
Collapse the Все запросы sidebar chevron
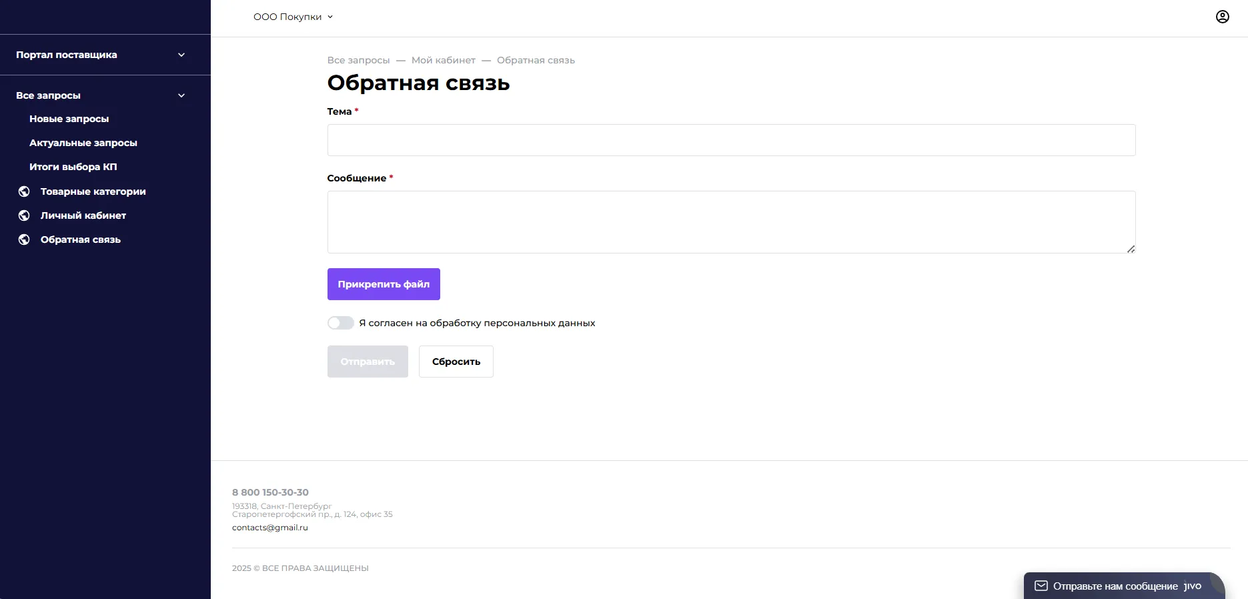tap(181, 95)
